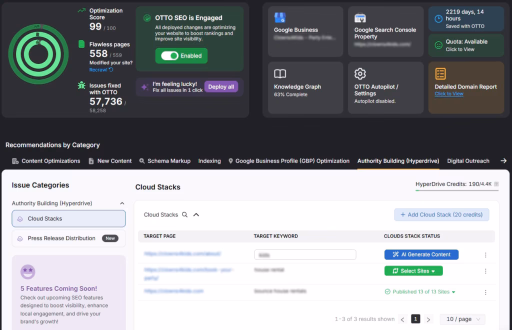Click the Knowledge Graph book icon
This screenshot has height=330, width=512.
click(x=280, y=74)
